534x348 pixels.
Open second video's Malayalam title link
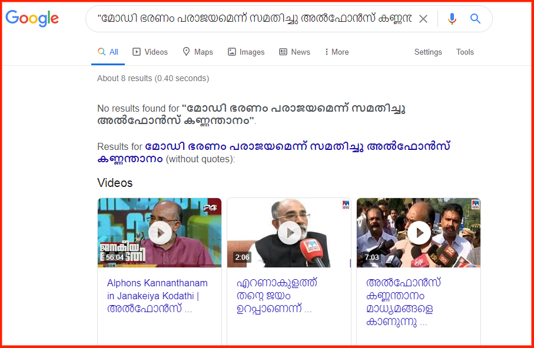[x=277, y=296]
